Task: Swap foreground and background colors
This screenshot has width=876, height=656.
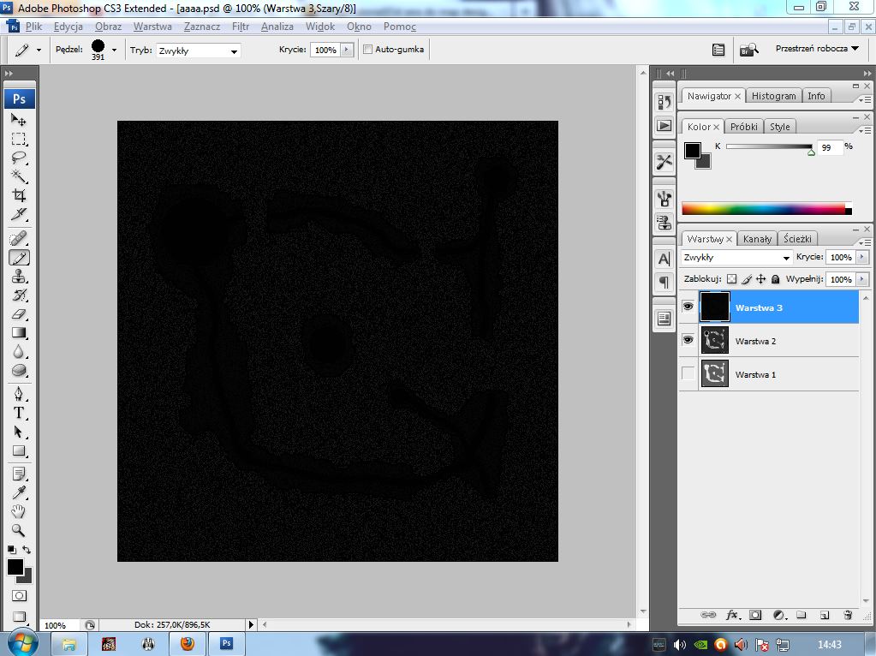Action: click(x=27, y=550)
